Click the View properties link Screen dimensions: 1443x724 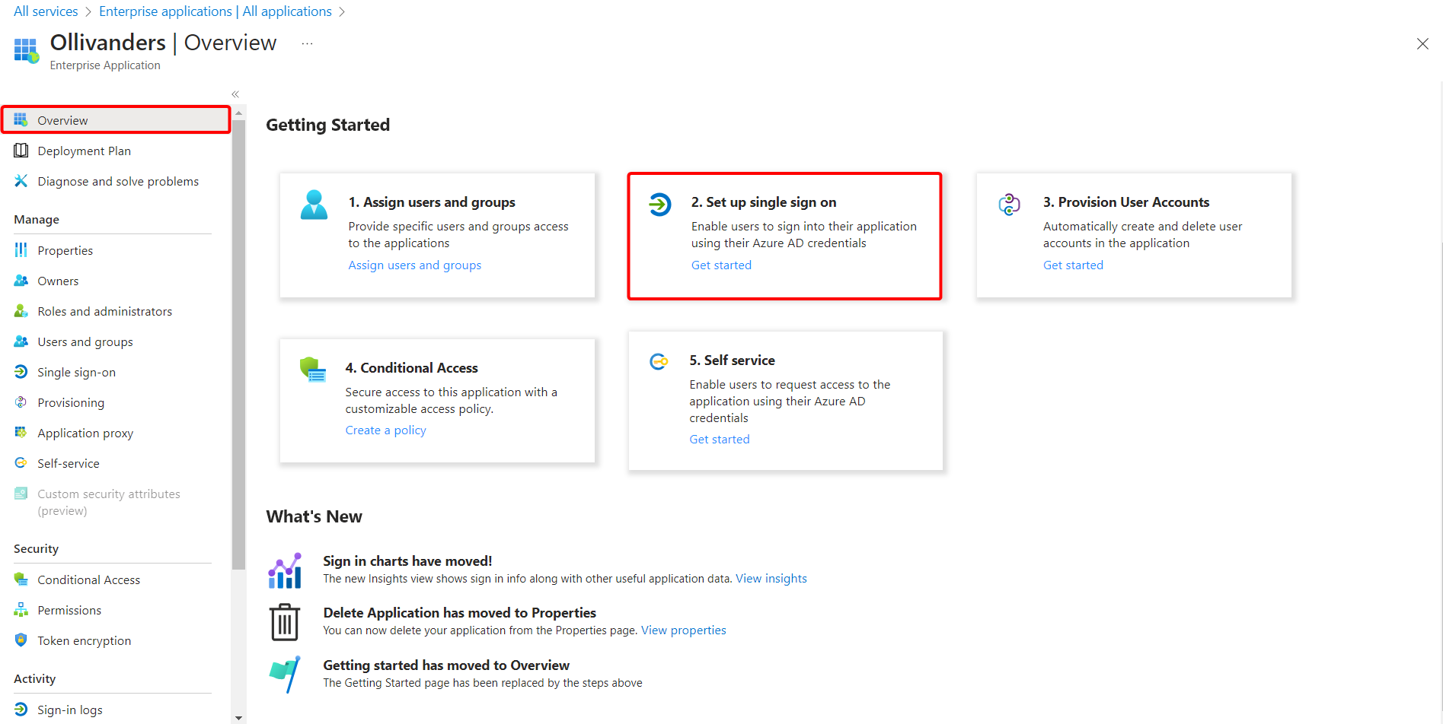click(684, 630)
